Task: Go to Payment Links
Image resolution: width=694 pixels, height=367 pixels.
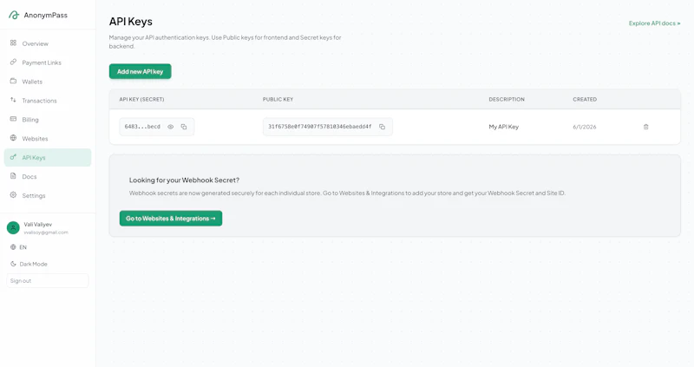Action: click(x=48, y=62)
